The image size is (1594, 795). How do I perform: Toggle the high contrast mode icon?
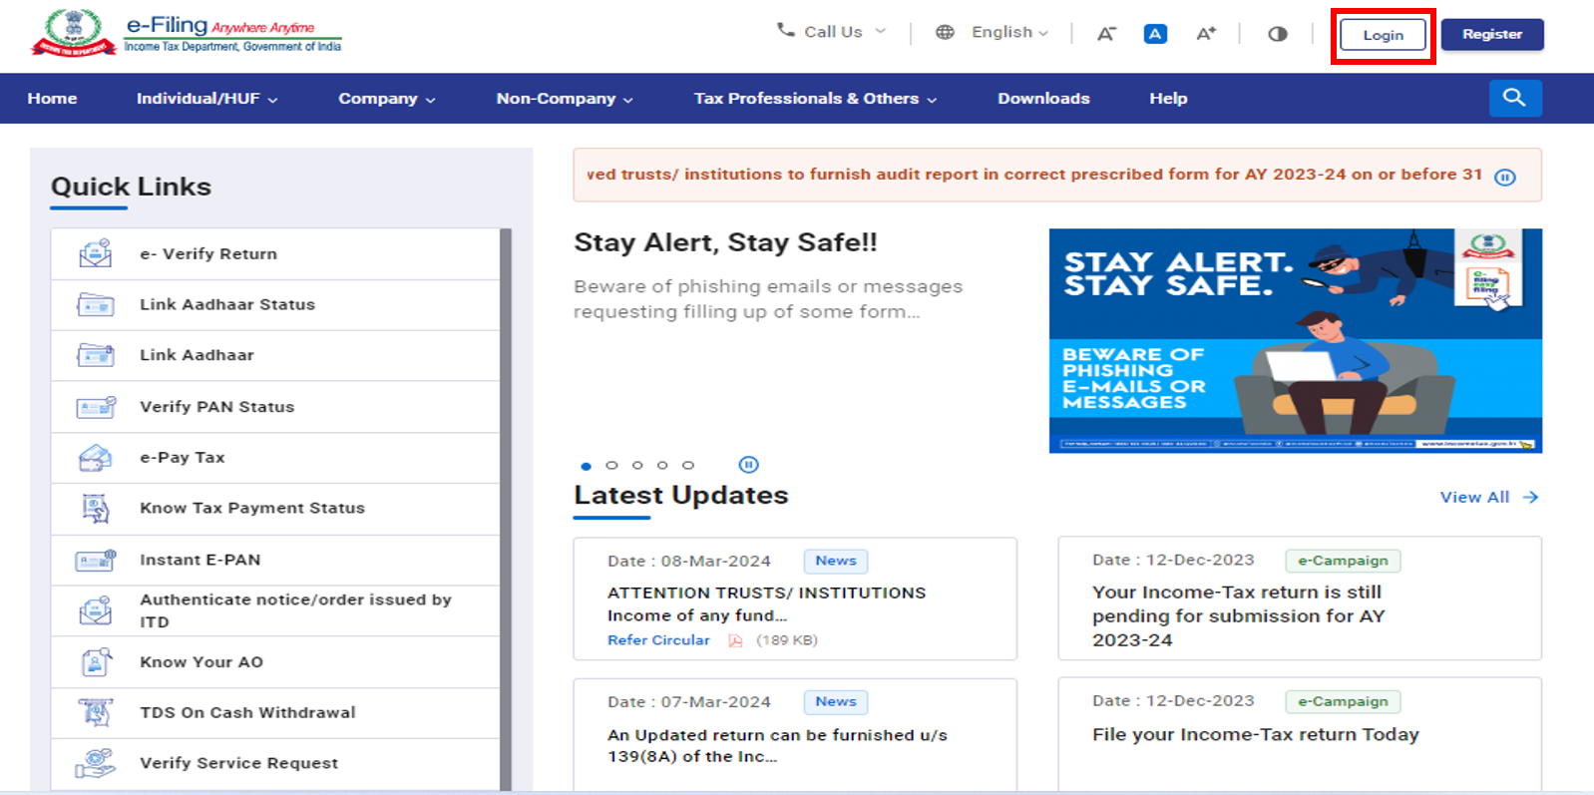(1277, 34)
